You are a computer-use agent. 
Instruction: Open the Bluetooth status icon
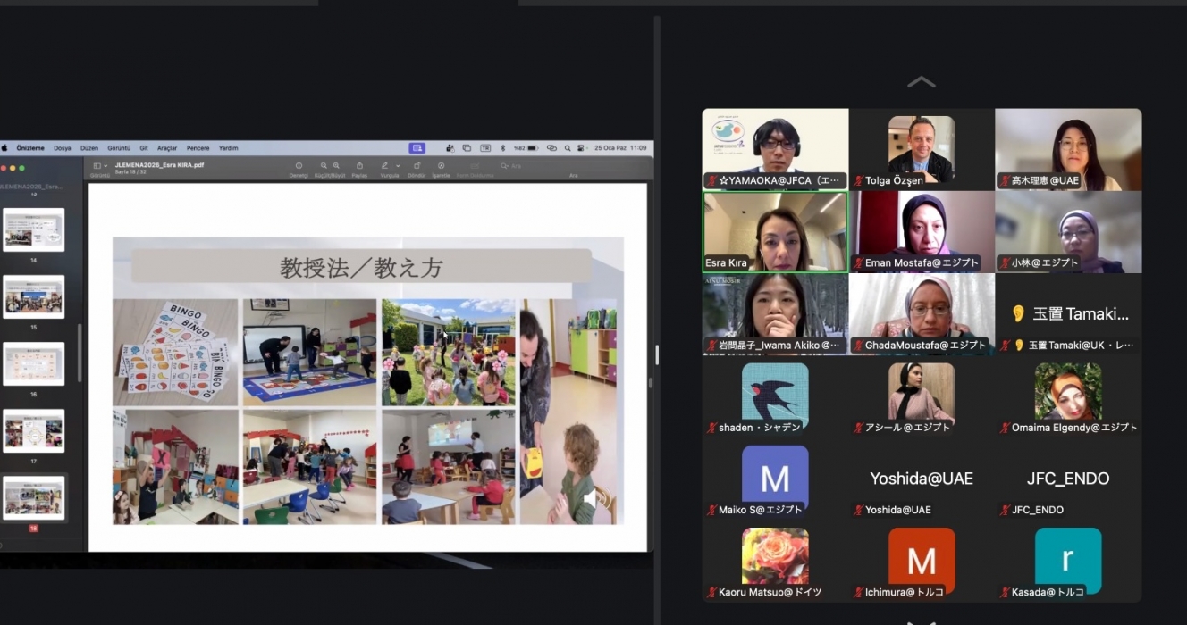coord(502,148)
